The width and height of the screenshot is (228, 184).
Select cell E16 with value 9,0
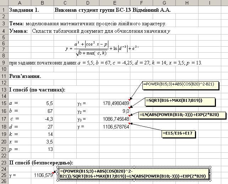pos(115,111)
